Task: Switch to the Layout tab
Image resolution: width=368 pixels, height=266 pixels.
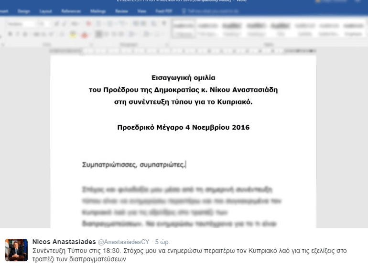Action: [46, 10]
